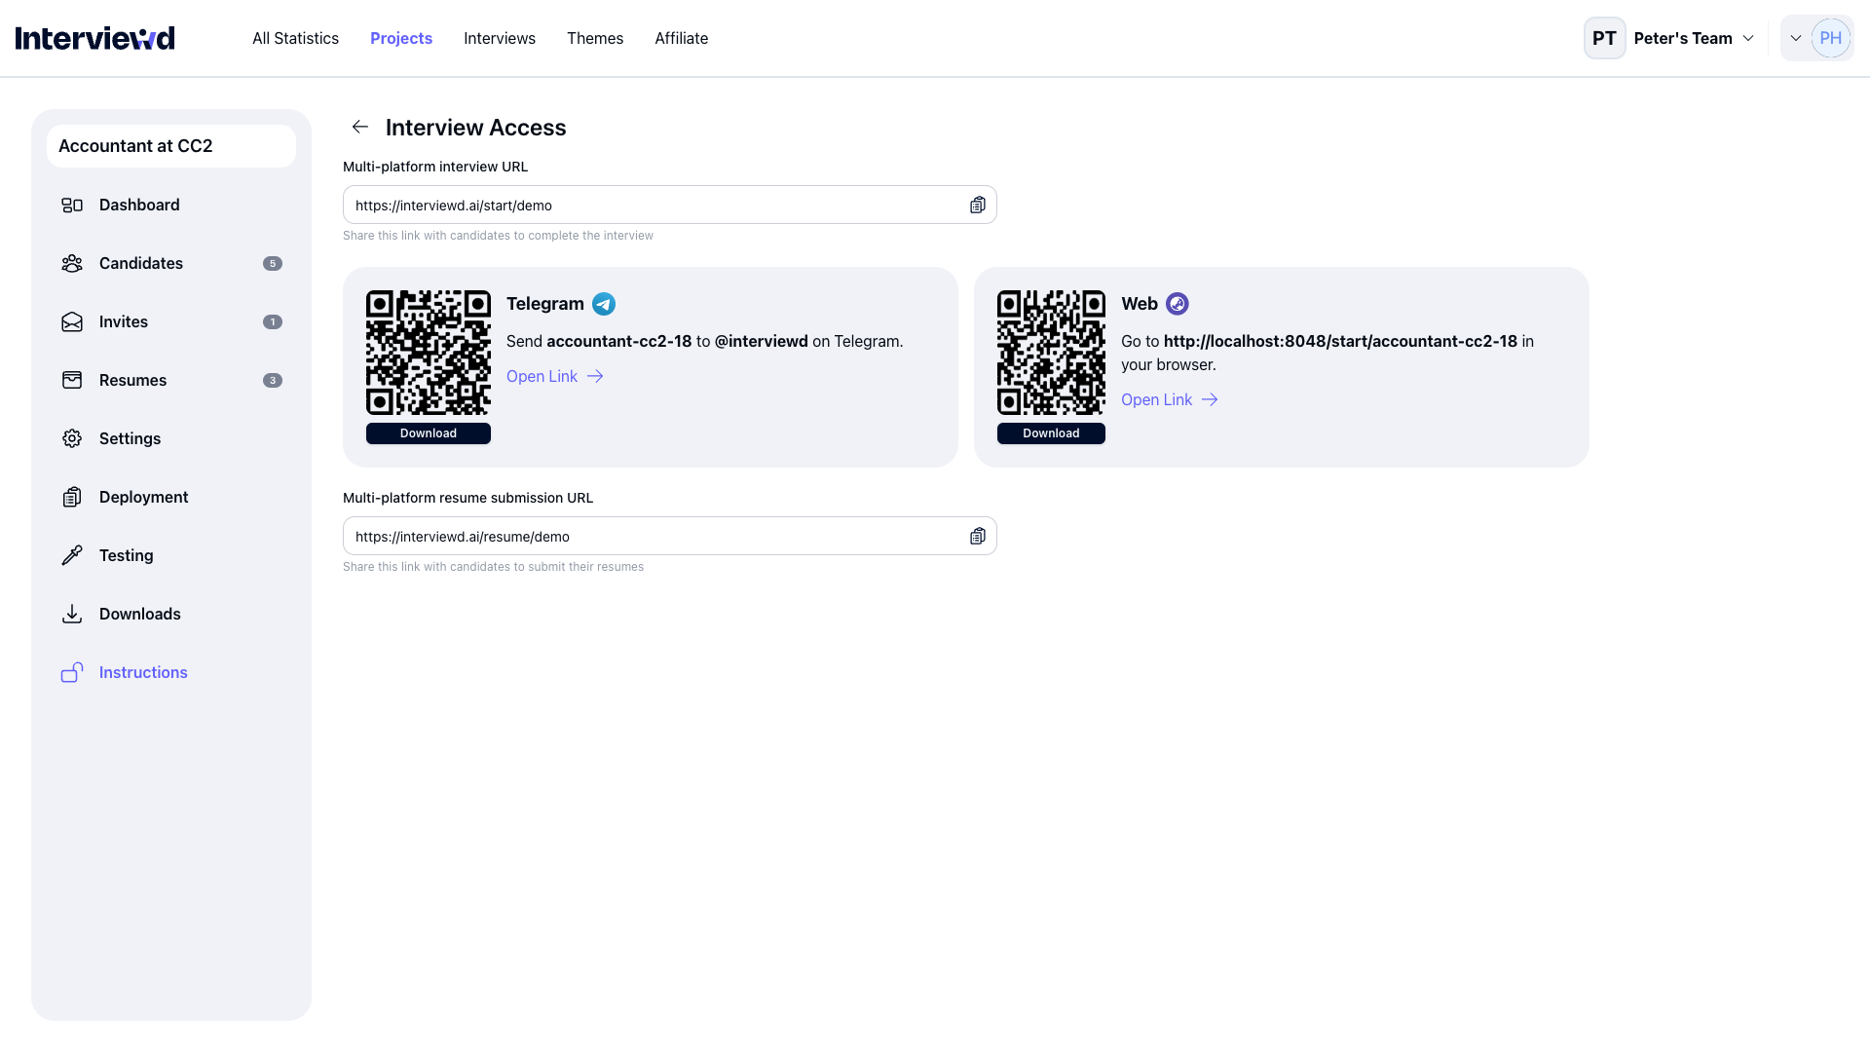The image size is (1870, 1052).
Task: Click the Telegram logo icon
Action: 603,304
